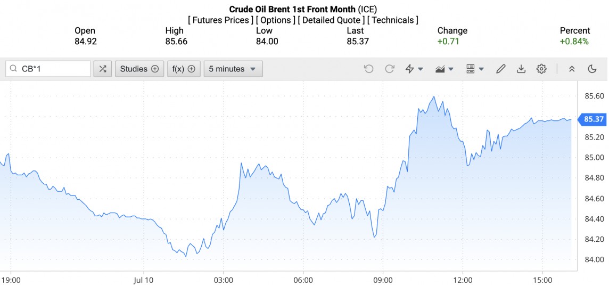609x285 pixels.
Task: Click the download chart icon
Action: coord(521,69)
